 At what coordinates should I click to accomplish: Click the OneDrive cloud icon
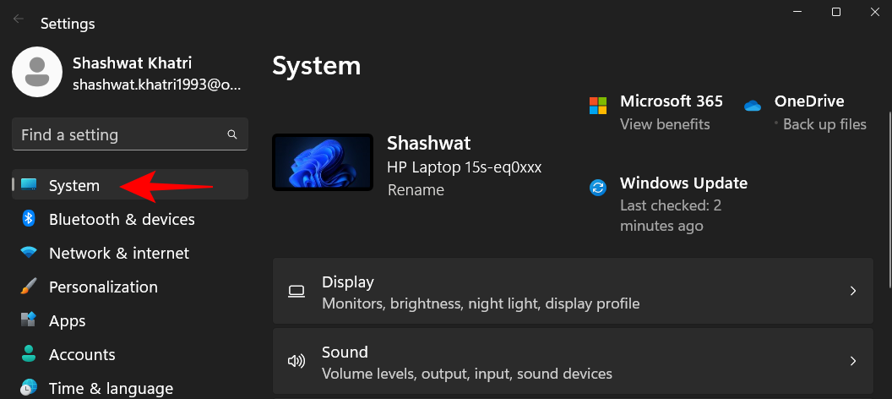pyautogui.click(x=753, y=106)
